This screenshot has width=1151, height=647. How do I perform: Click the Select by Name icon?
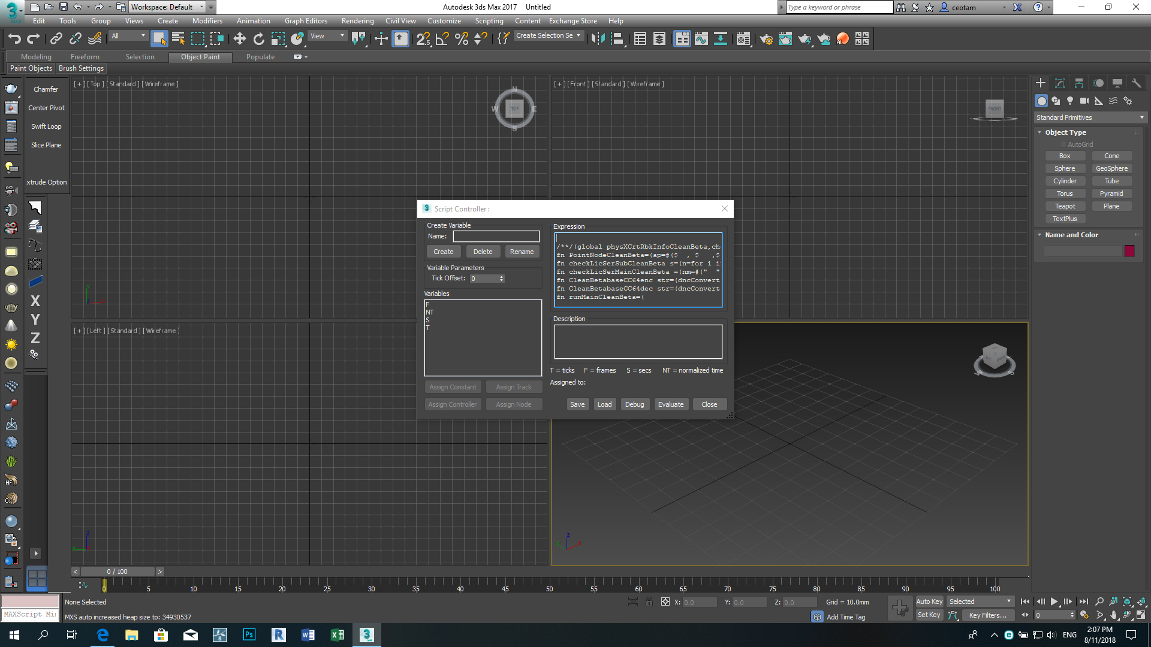(x=178, y=39)
